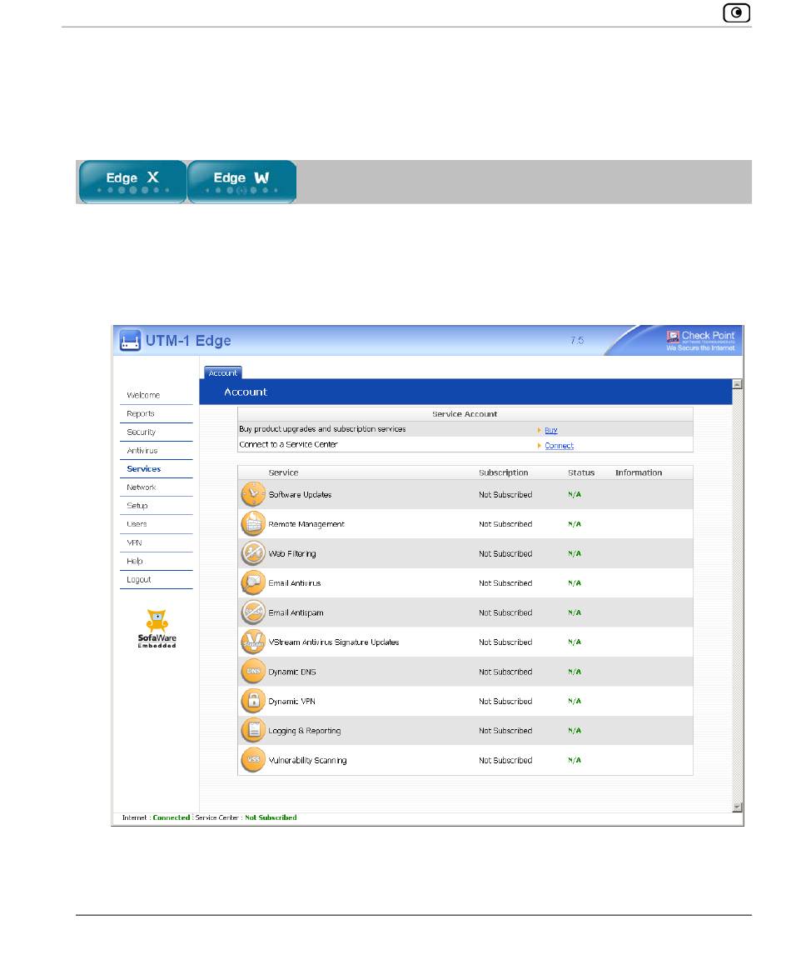Screen dimensions: 791x980
Task: Select the Account tab
Action: click(x=223, y=372)
